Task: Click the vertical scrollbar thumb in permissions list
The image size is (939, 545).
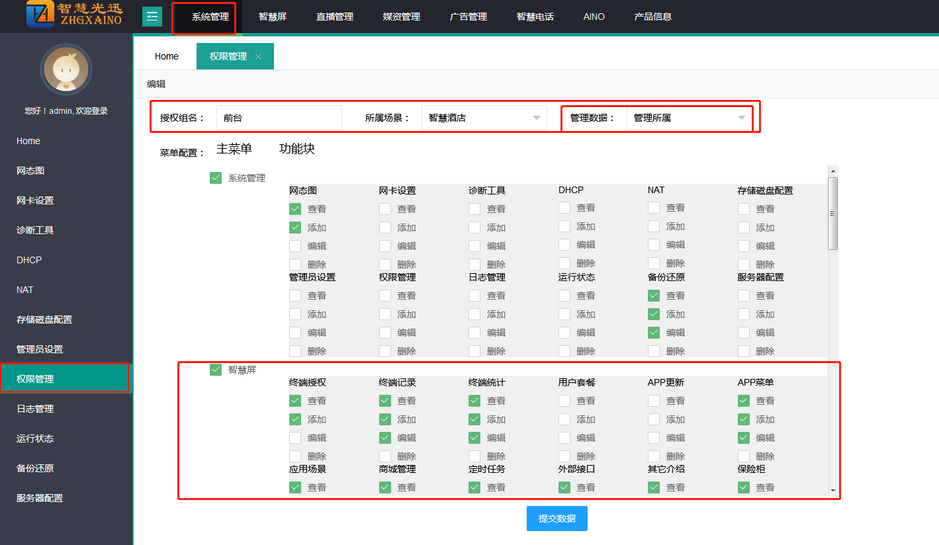Action: [833, 213]
